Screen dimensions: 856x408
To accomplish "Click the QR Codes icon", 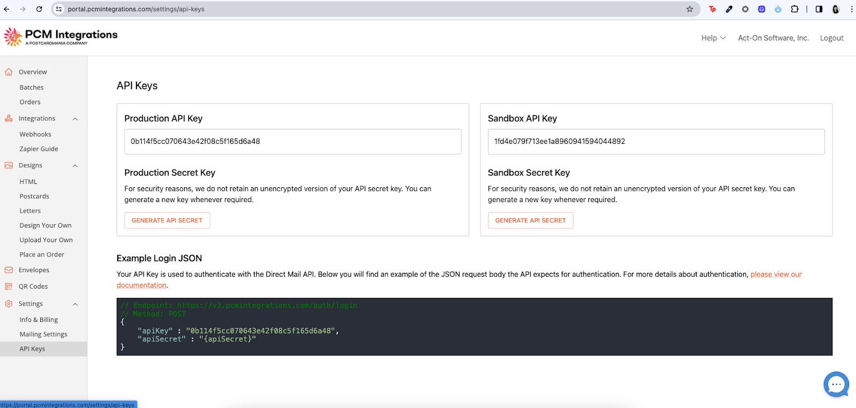I will (x=9, y=287).
